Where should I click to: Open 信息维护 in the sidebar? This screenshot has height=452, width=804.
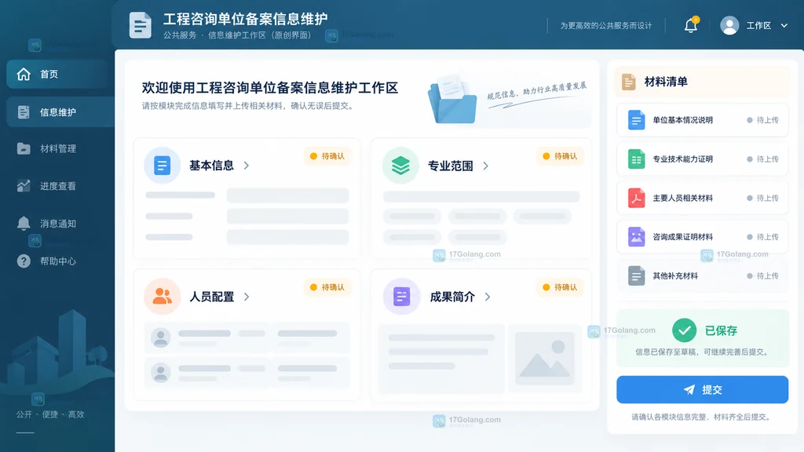click(60, 111)
